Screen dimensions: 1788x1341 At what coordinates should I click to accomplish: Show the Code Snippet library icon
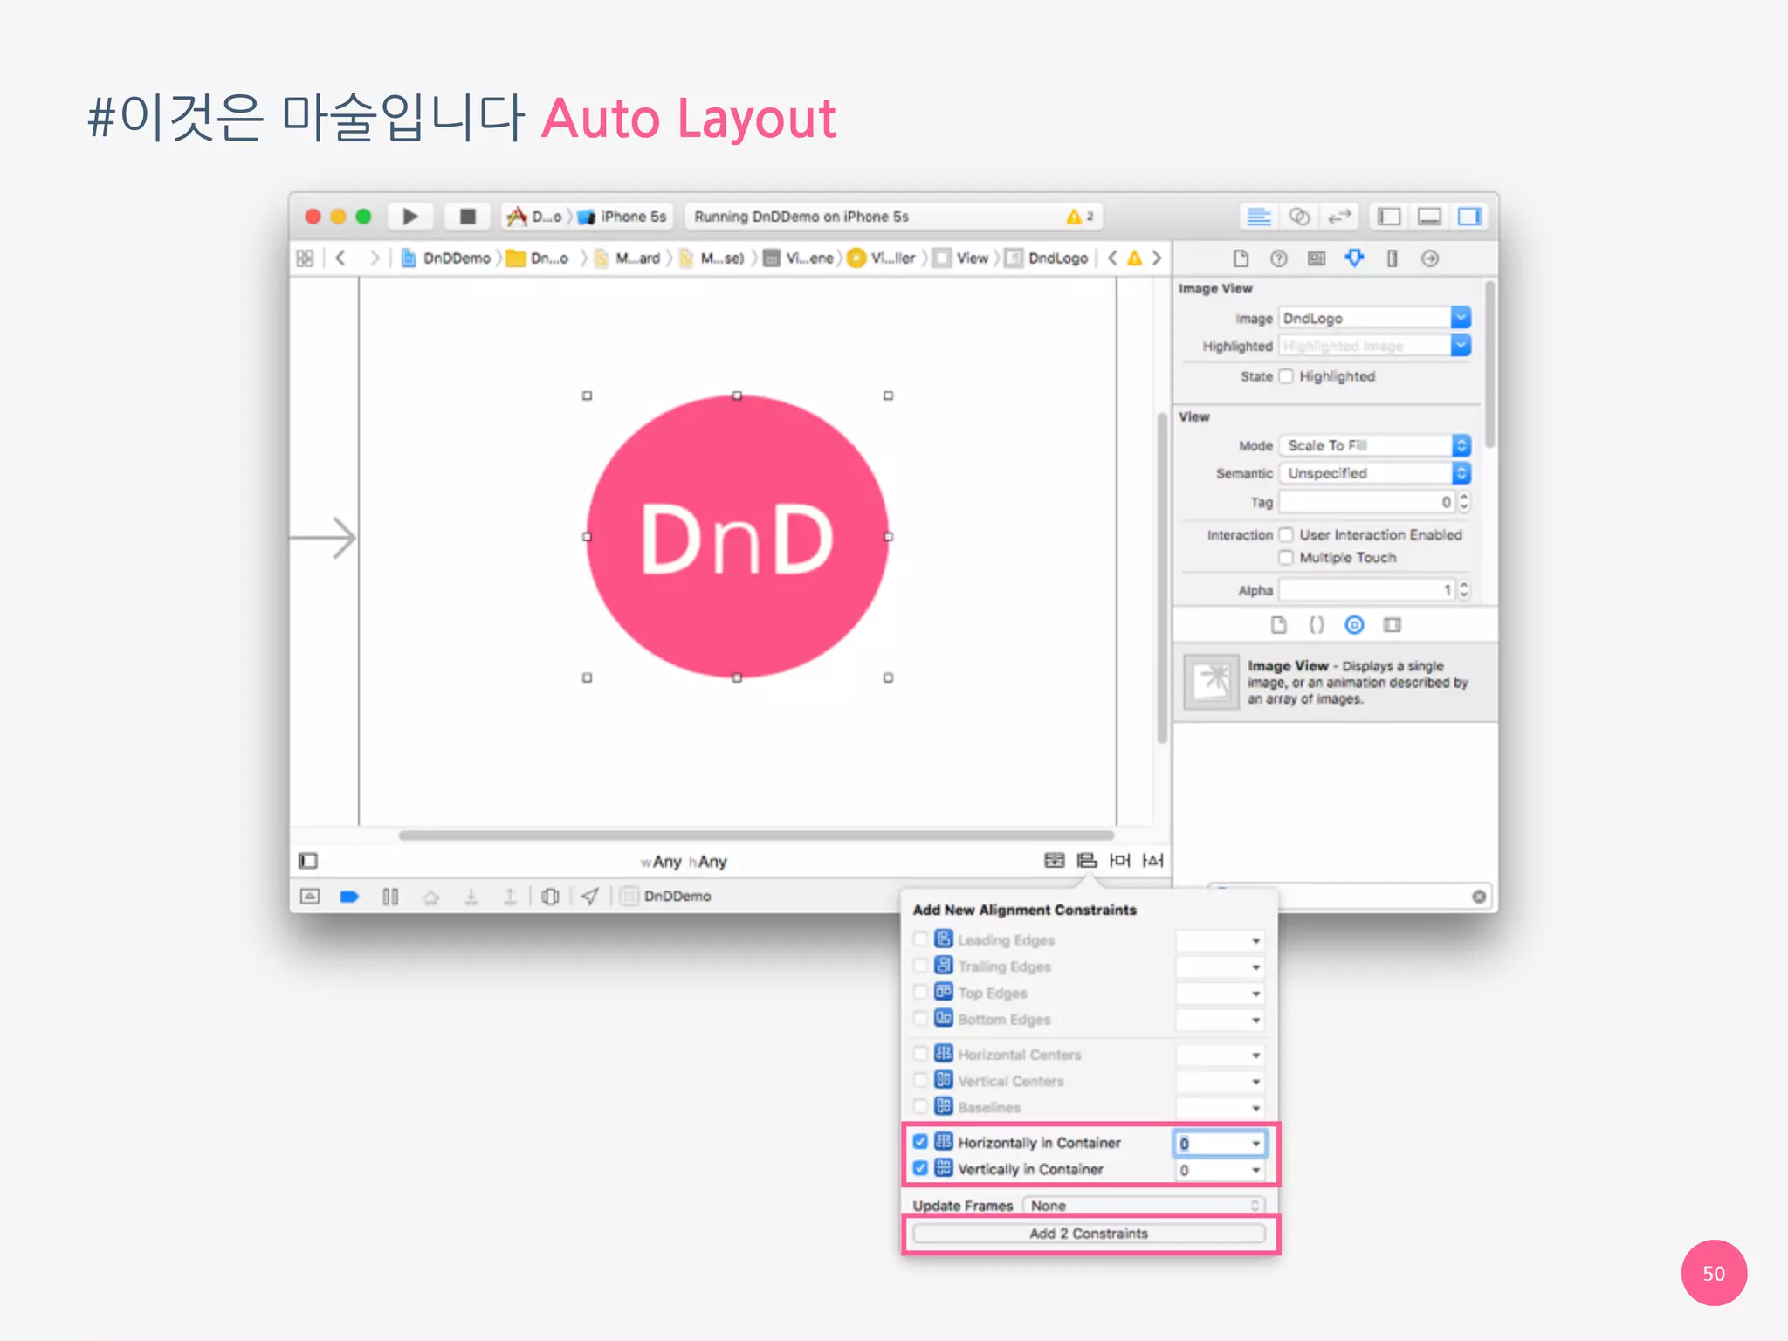pyautogui.click(x=1317, y=625)
